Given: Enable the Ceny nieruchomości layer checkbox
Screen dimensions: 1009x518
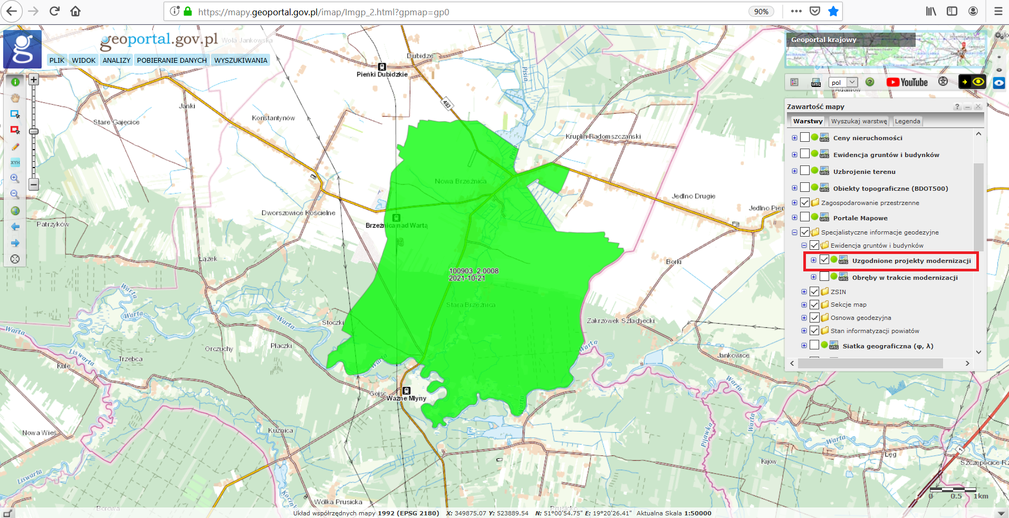Looking at the screenshot, I should 805,138.
